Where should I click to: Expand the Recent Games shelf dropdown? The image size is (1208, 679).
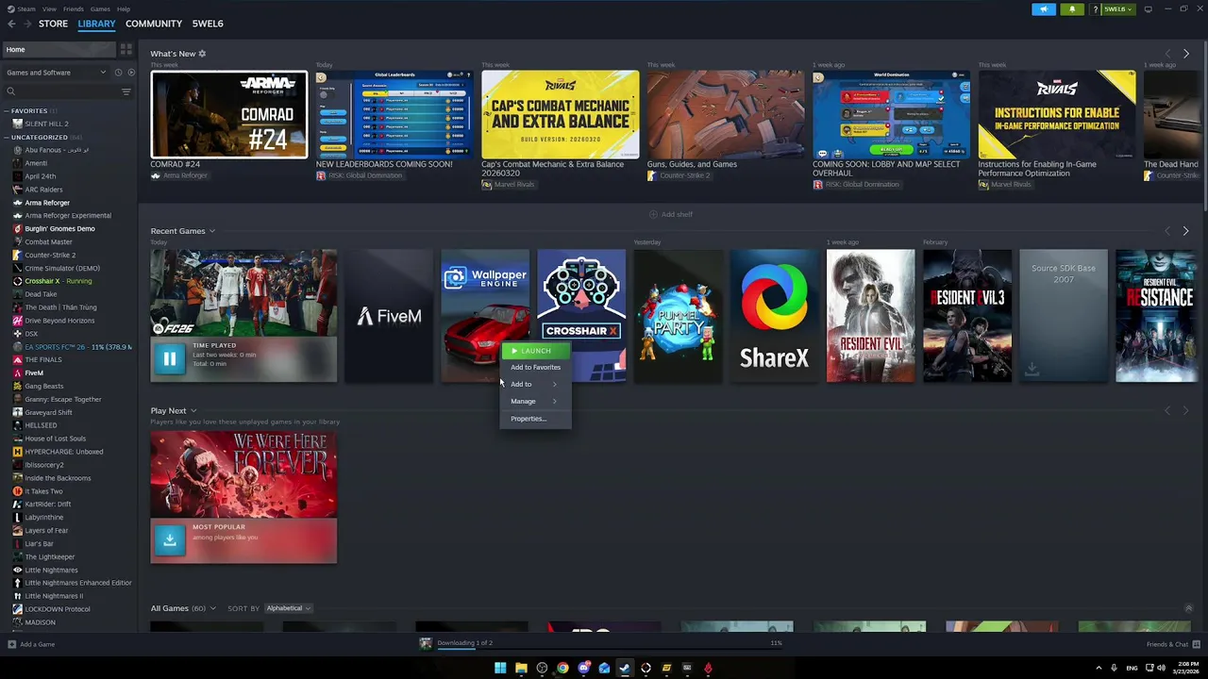[211, 231]
